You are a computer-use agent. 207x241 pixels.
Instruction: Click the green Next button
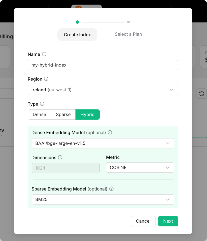coord(168,221)
